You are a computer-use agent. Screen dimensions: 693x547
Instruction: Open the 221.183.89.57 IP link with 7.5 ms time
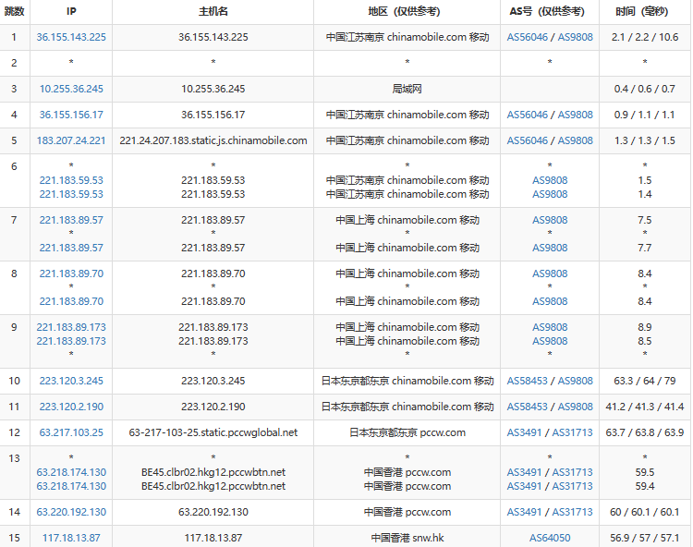[71, 220]
